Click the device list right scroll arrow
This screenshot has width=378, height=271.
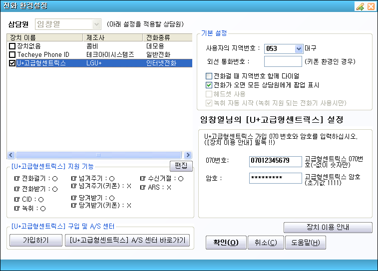[188, 155]
